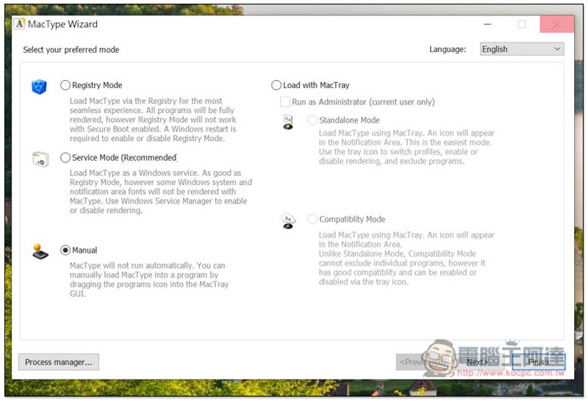Click the Compatiblity Mode cloud icon
Screen dimensions: 588x401
288,221
